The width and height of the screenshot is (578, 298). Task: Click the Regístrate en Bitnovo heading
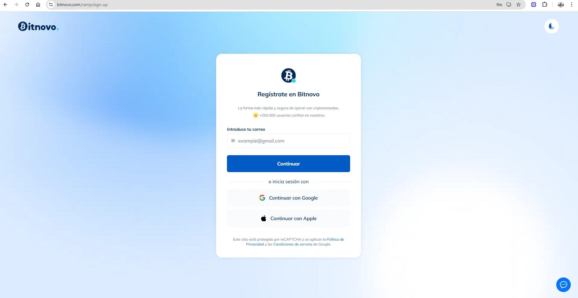click(x=289, y=94)
